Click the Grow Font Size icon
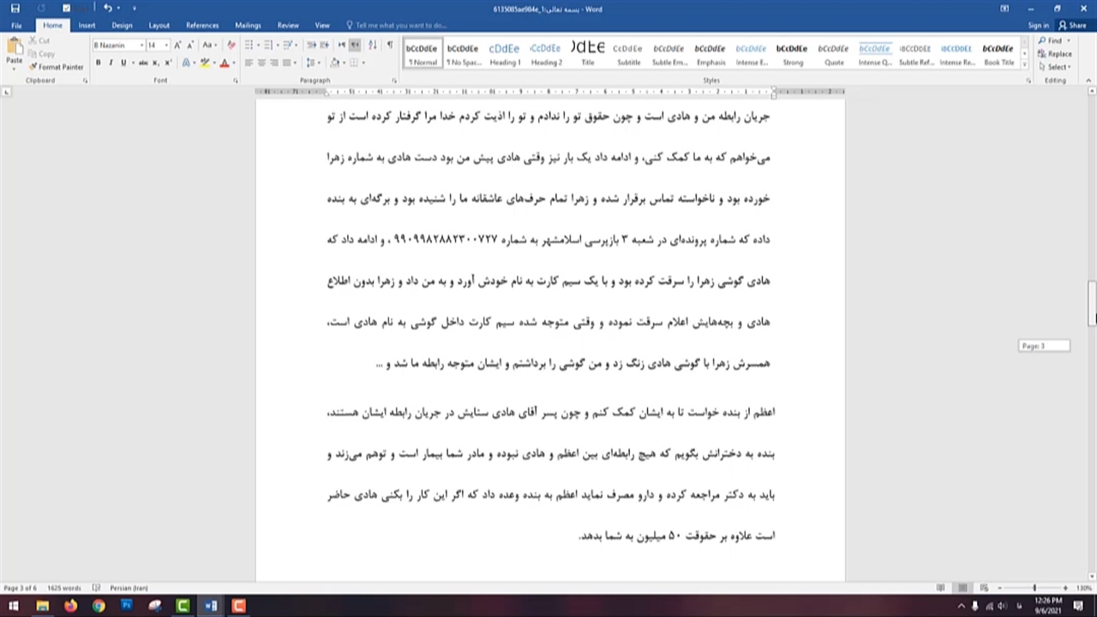 [x=177, y=45]
